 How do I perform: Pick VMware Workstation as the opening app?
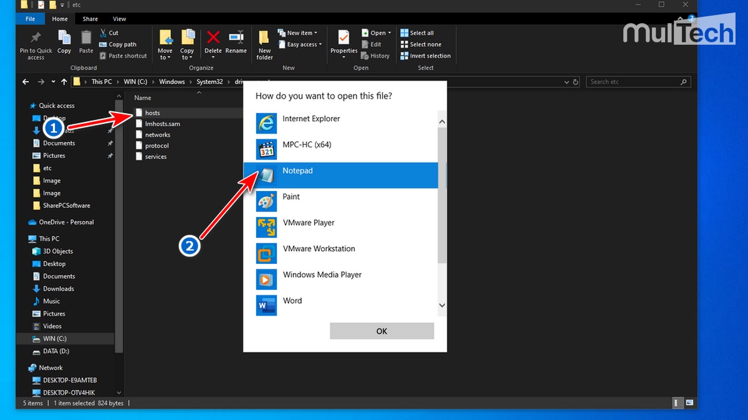tap(319, 248)
